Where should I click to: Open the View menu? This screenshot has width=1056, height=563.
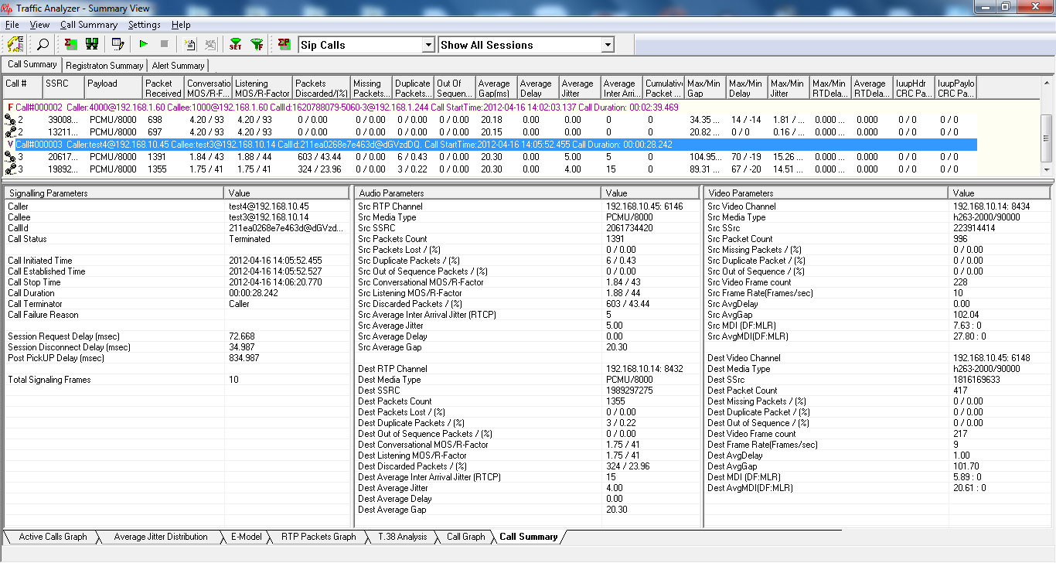pyautogui.click(x=39, y=25)
